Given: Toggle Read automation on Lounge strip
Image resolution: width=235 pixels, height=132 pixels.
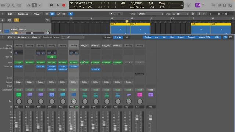Looking at the screenshot, I should point(19,90).
